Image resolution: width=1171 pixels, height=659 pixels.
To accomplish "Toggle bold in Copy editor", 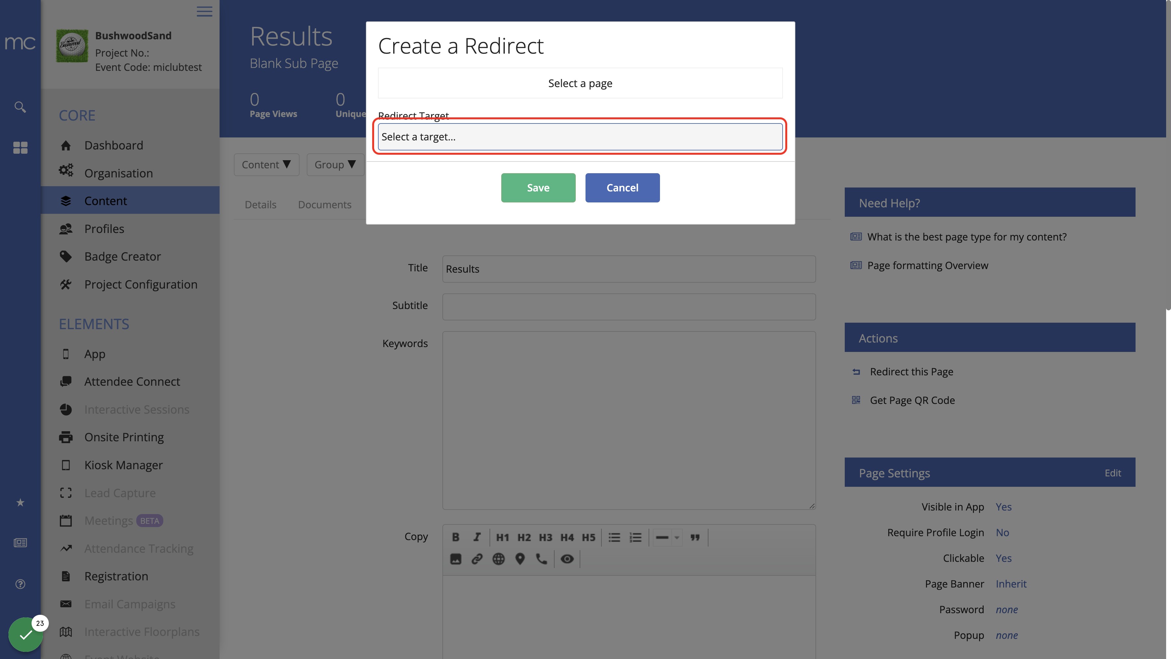I will coord(455,537).
